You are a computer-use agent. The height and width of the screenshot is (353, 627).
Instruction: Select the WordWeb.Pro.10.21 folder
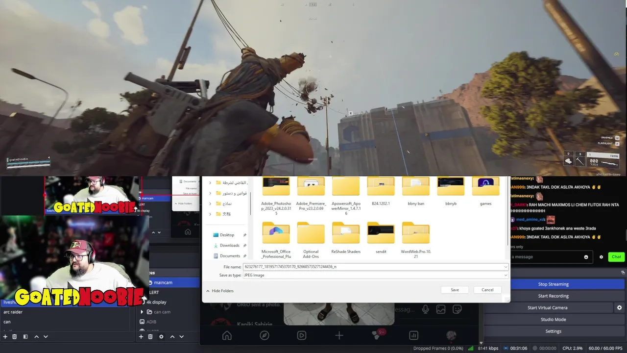coord(416,240)
